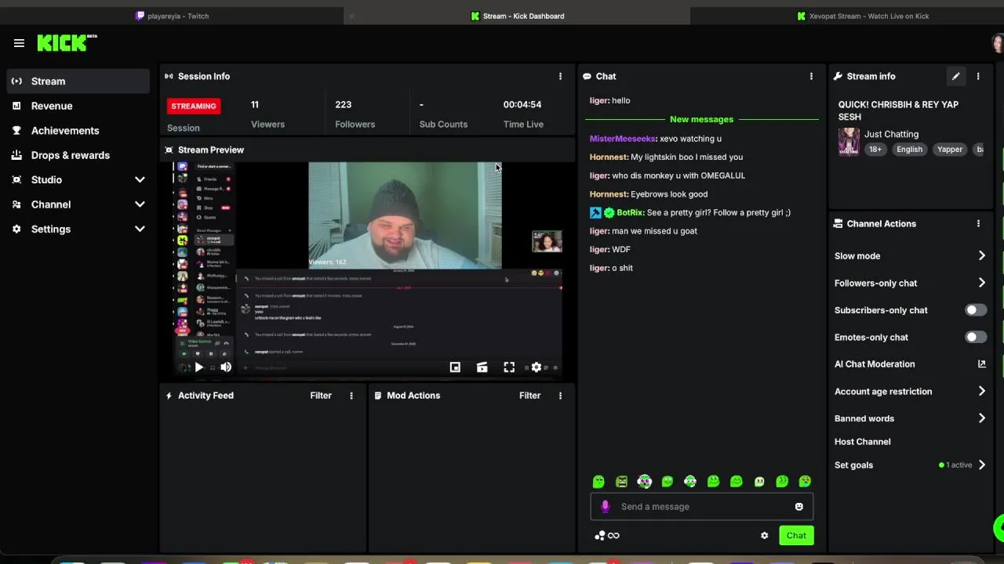Open Banned words chevron

(x=981, y=418)
